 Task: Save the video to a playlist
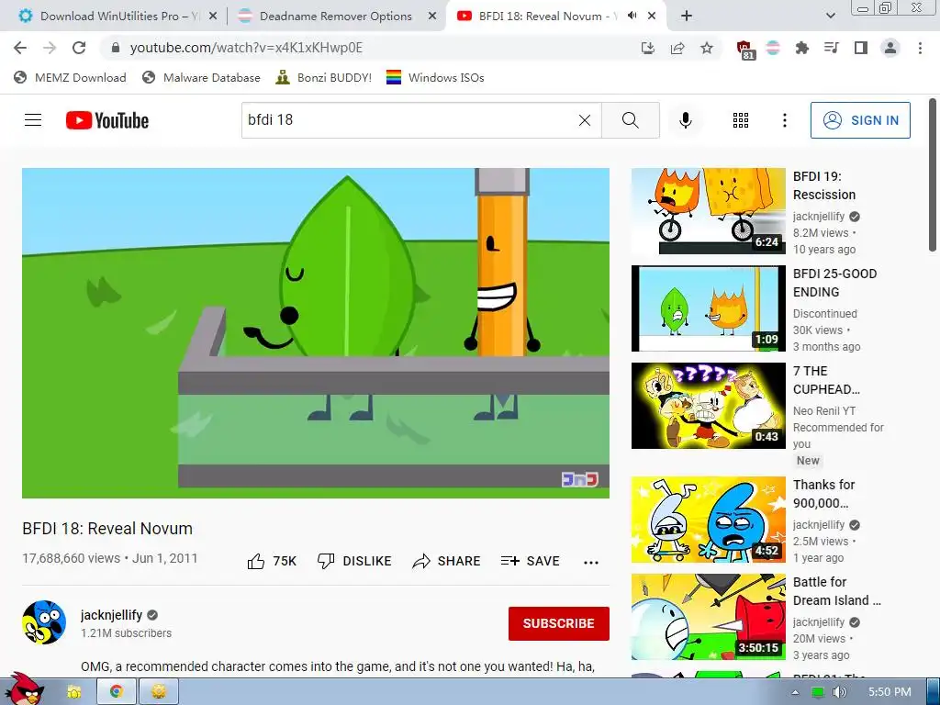[530, 561]
